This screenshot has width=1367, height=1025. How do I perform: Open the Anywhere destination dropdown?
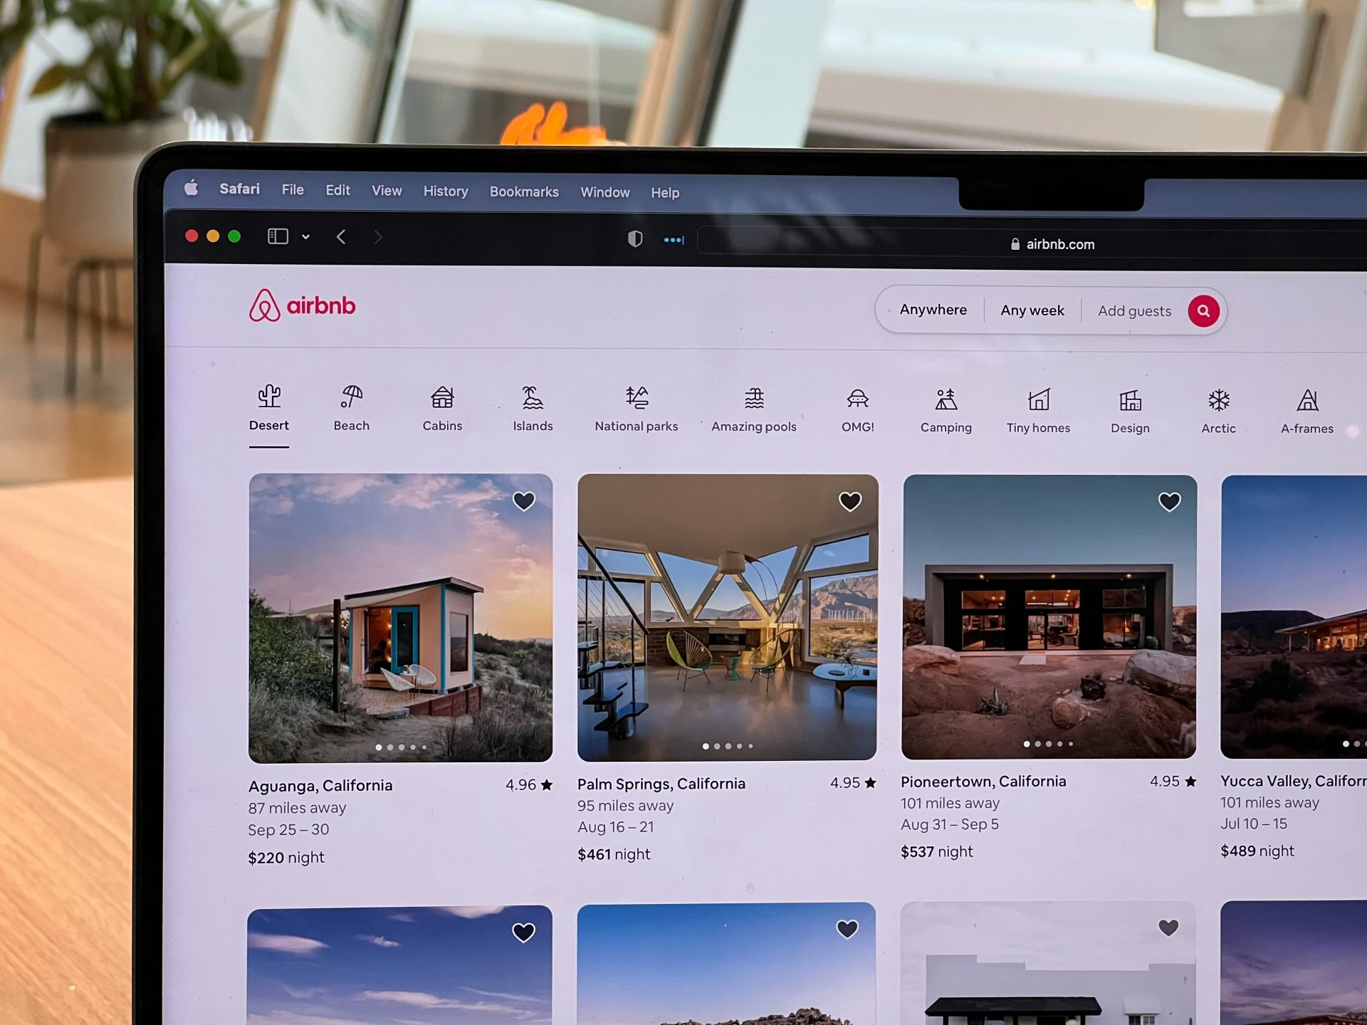(x=932, y=310)
